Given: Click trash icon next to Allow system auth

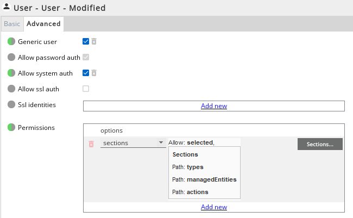Looking at the screenshot, I should click(94, 73).
